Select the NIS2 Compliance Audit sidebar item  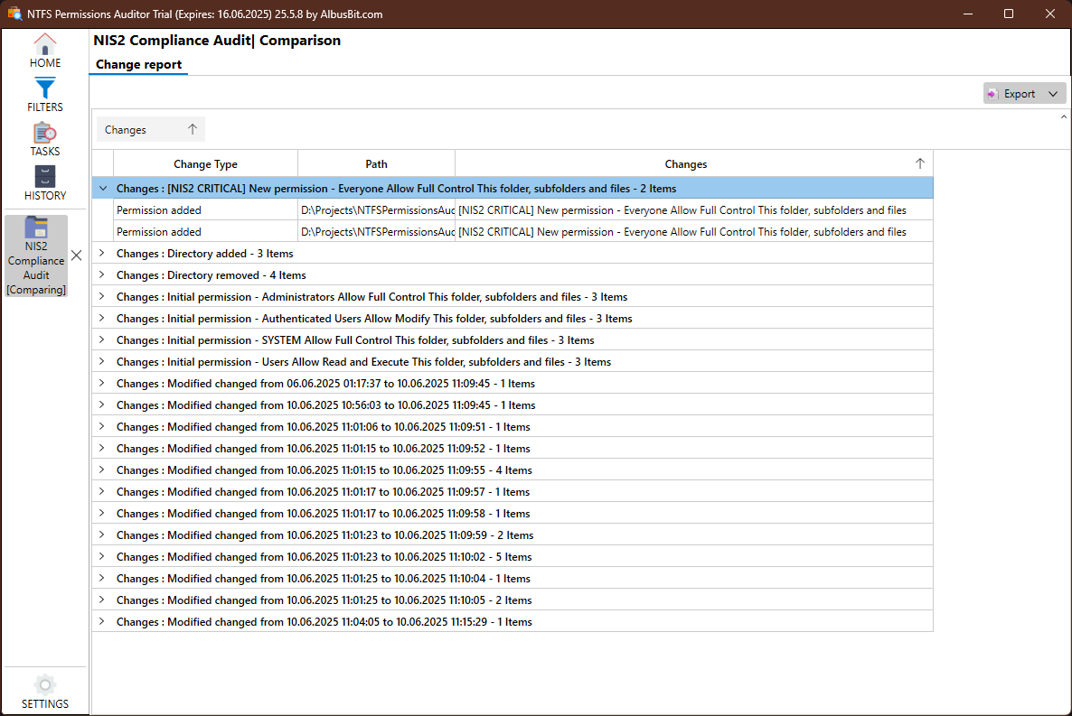coord(35,256)
